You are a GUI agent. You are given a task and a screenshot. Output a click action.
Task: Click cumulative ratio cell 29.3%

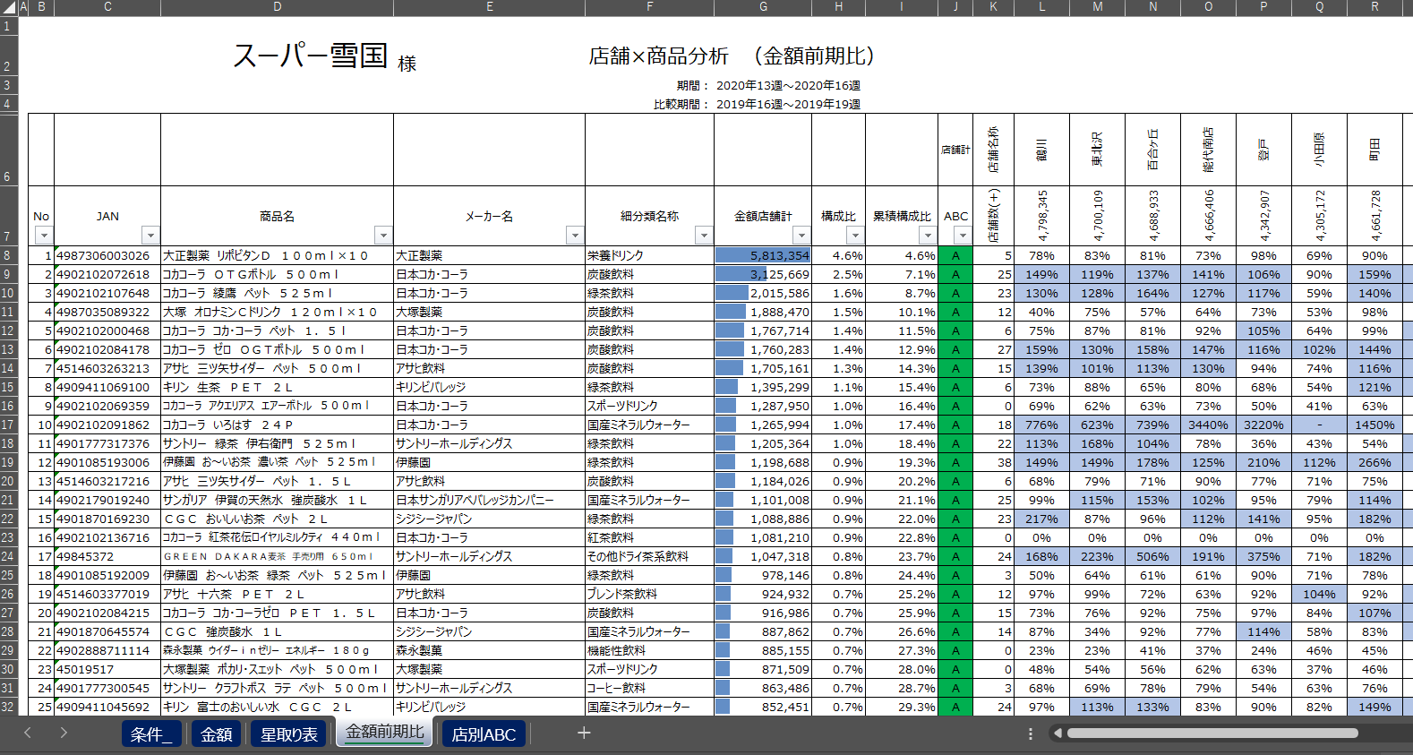pyautogui.click(x=902, y=707)
